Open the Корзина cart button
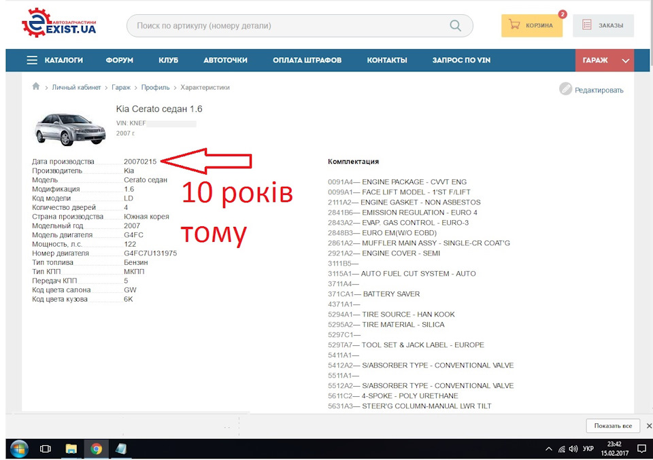Image resolution: width=653 pixels, height=460 pixels. click(x=532, y=26)
